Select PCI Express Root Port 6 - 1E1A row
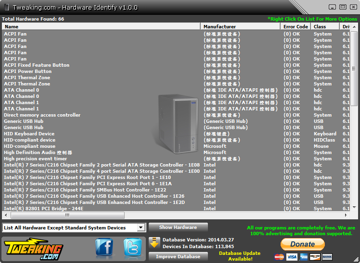Screen dimensions: 360x263 (x=177, y=184)
